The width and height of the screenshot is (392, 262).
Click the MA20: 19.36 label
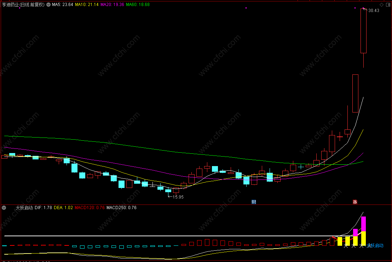coord(112,5)
